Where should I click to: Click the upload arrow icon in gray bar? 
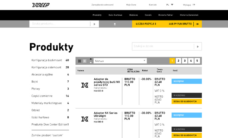[115, 24]
